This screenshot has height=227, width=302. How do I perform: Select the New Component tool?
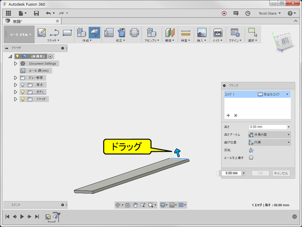coord(81,33)
